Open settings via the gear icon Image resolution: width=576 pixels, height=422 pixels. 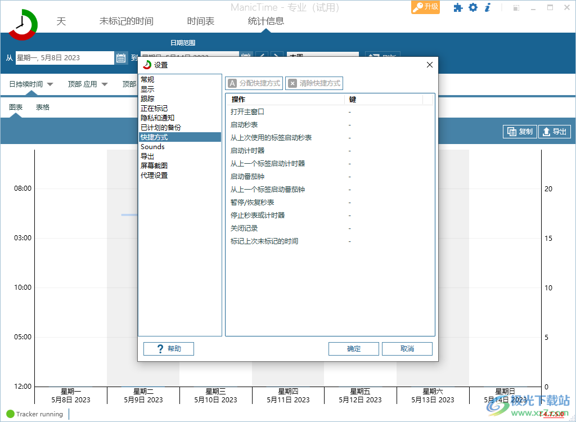point(472,7)
